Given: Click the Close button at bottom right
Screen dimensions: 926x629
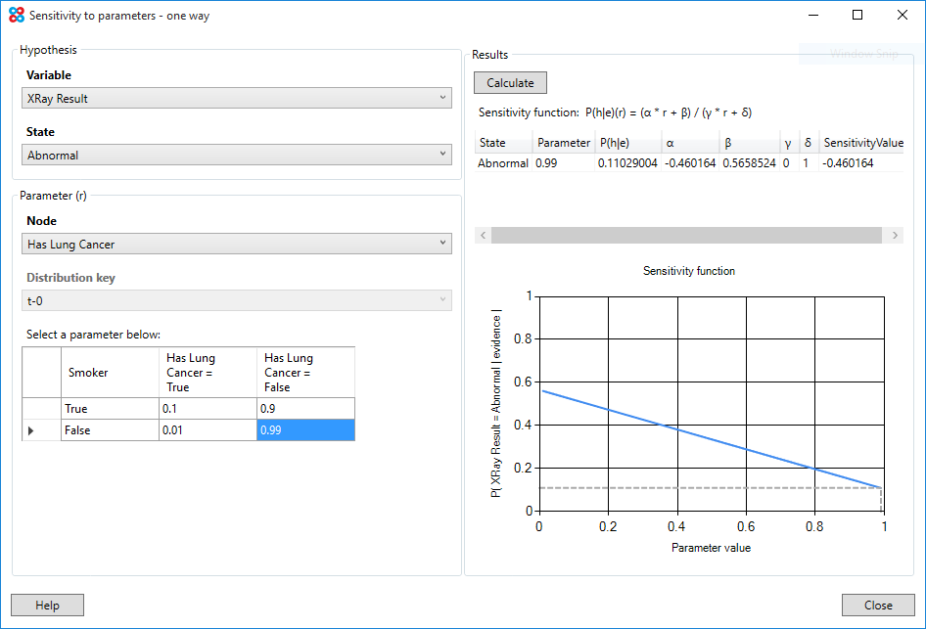Looking at the screenshot, I should point(878,605).
